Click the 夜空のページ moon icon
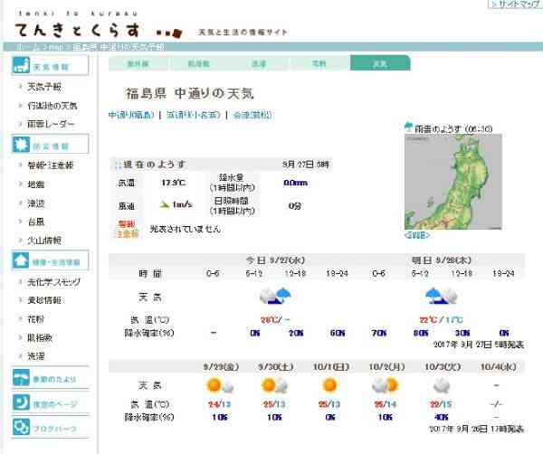The height and width of the screenshot is (454, 543). pyautogui.click(x=21, y=402)
